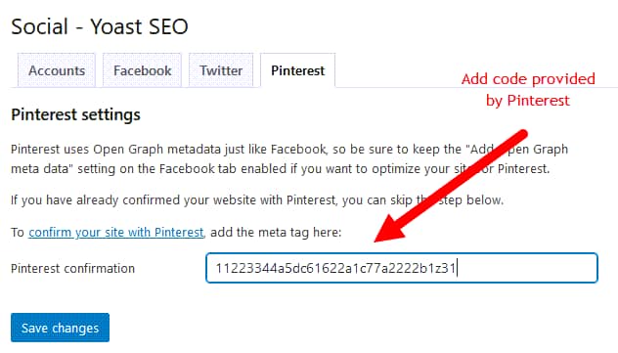This screenshot has width=618, height=353.
Task: Click the Save changes button
Action: click(60, 328)
